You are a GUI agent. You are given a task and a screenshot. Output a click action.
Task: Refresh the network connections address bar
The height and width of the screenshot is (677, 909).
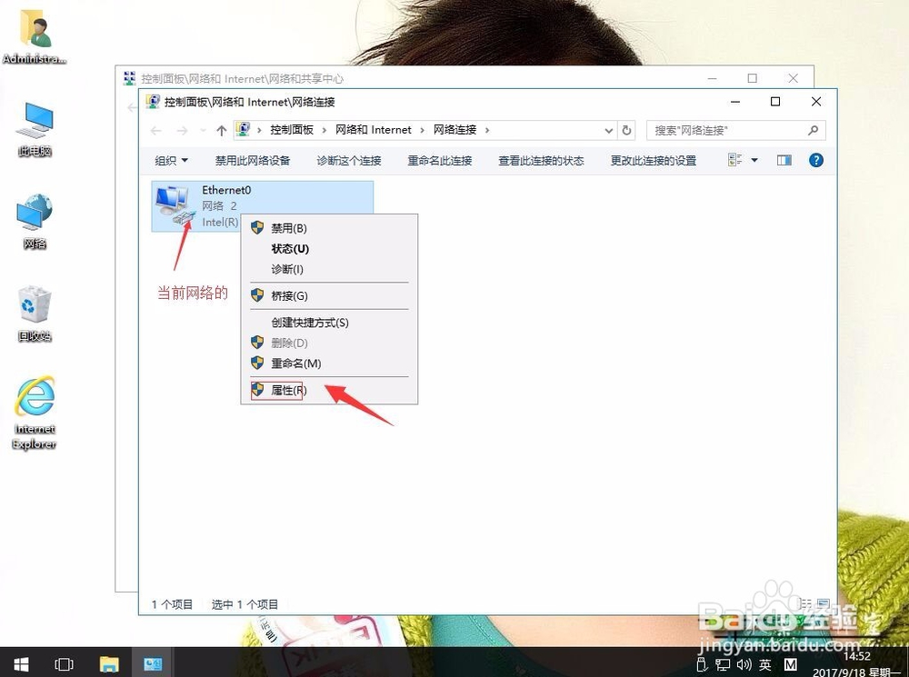pos(626,131)
